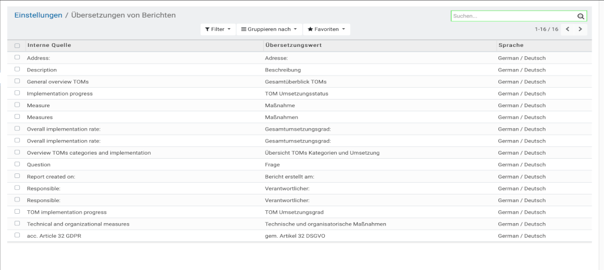
Task: Open the General overview TOMs record
Action: click(57, 81)
